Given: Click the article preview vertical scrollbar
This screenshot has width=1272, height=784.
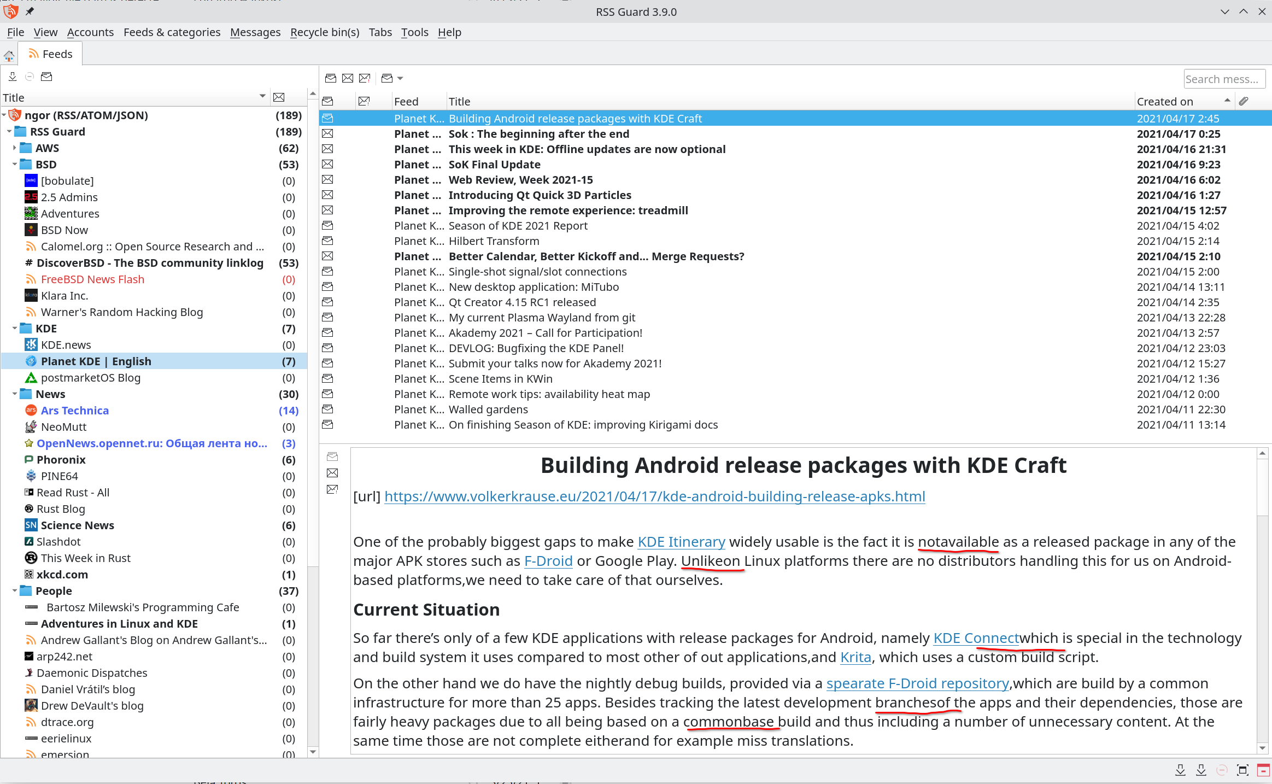Looking at the screenshot, I should coord(1262,600).
